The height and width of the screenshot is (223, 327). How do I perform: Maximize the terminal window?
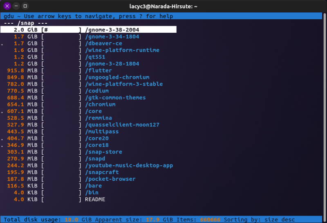tap(25, 6)
